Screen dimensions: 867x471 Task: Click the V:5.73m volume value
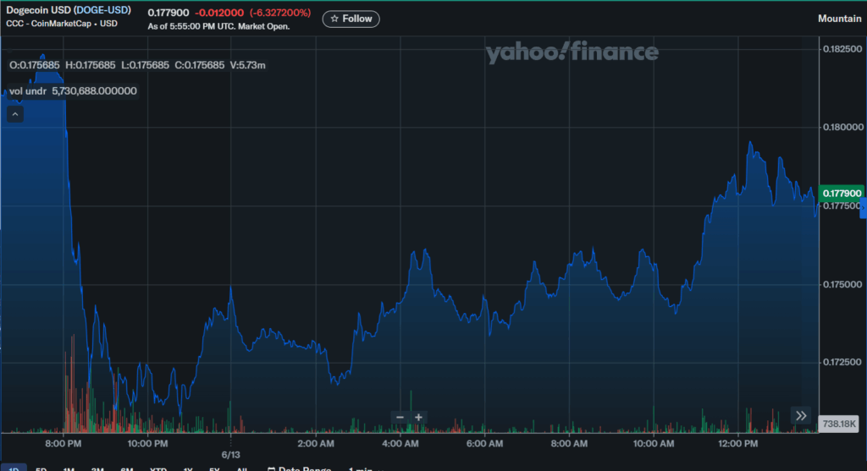click(x=247, y=65)
